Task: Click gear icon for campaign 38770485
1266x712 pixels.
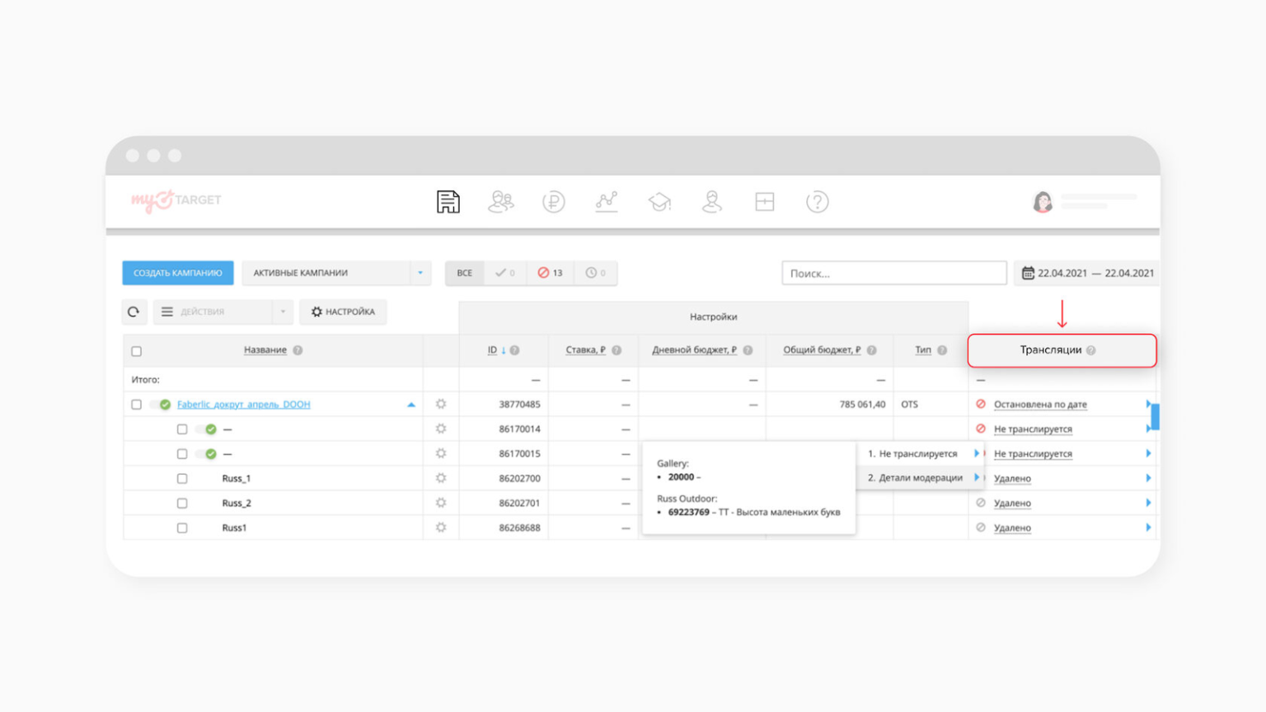Action: (x=441, y=405)
